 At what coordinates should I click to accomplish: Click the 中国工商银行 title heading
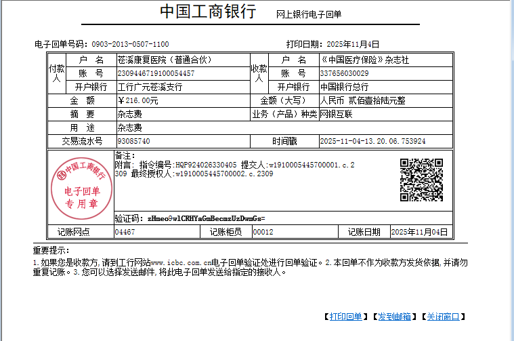tap(207, 12)
